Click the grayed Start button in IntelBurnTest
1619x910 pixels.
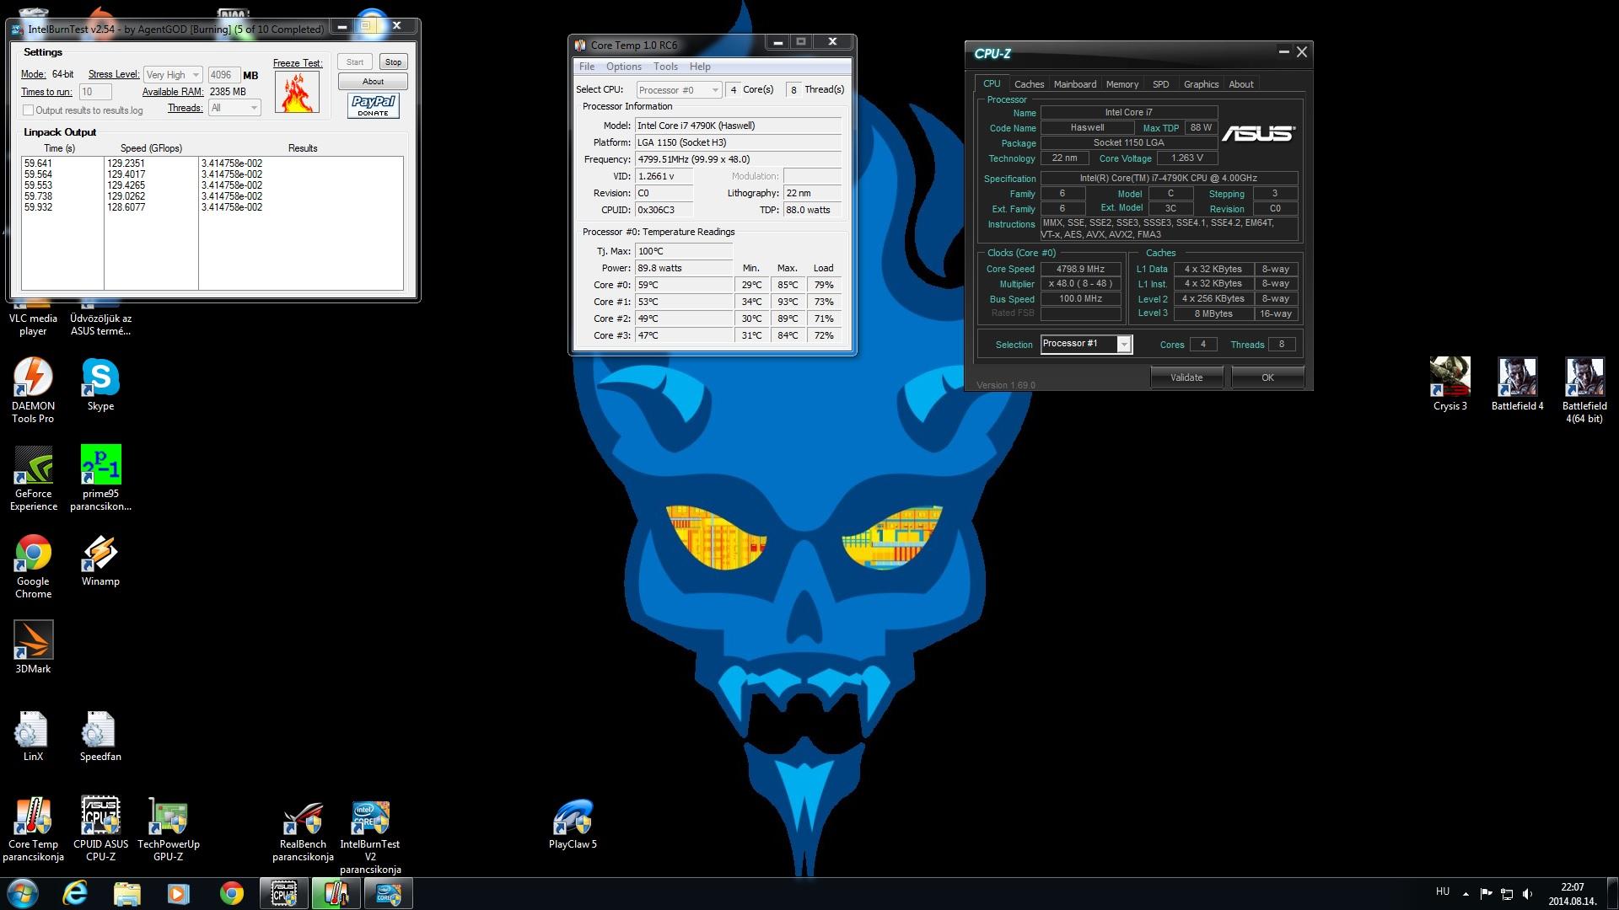click(355, 62)
